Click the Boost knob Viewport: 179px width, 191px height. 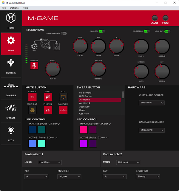53,69
